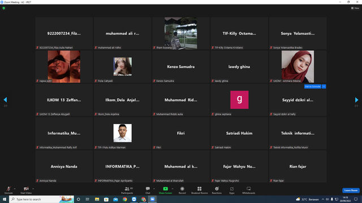Screen dimensions: 362x203
Task: Select Sonya Yolansastika Brades tile
Action: (x=298, y=33)
